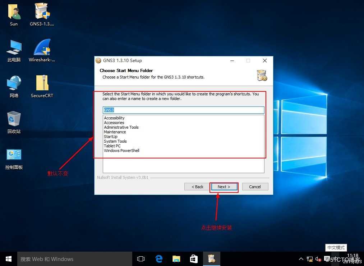Viewport: 364px width, 266px height.
Task: Click the taskbar clock
Action: coord(353,259)
